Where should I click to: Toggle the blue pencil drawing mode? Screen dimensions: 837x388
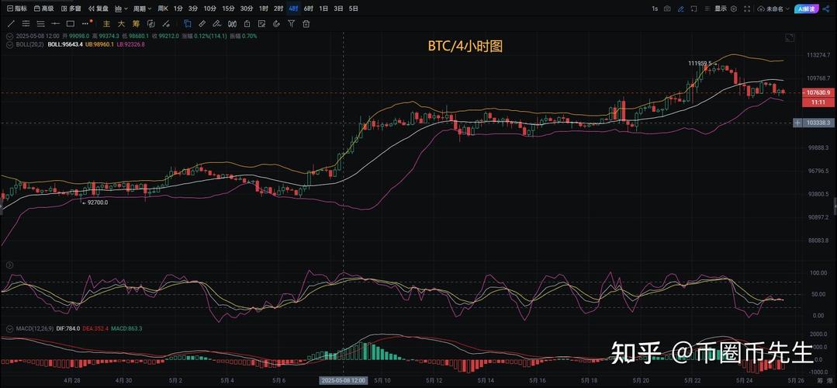pos(680,9)
